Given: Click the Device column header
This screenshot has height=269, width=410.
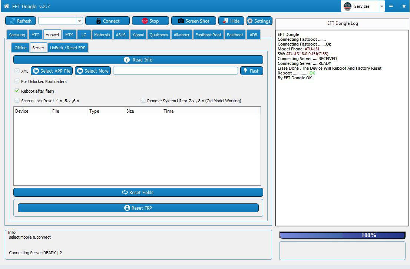Looking at the screenshot, I should point(32,111).
